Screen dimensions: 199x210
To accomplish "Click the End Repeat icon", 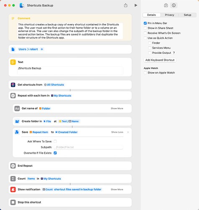I will pyautogui.click(x=13, y=166).
